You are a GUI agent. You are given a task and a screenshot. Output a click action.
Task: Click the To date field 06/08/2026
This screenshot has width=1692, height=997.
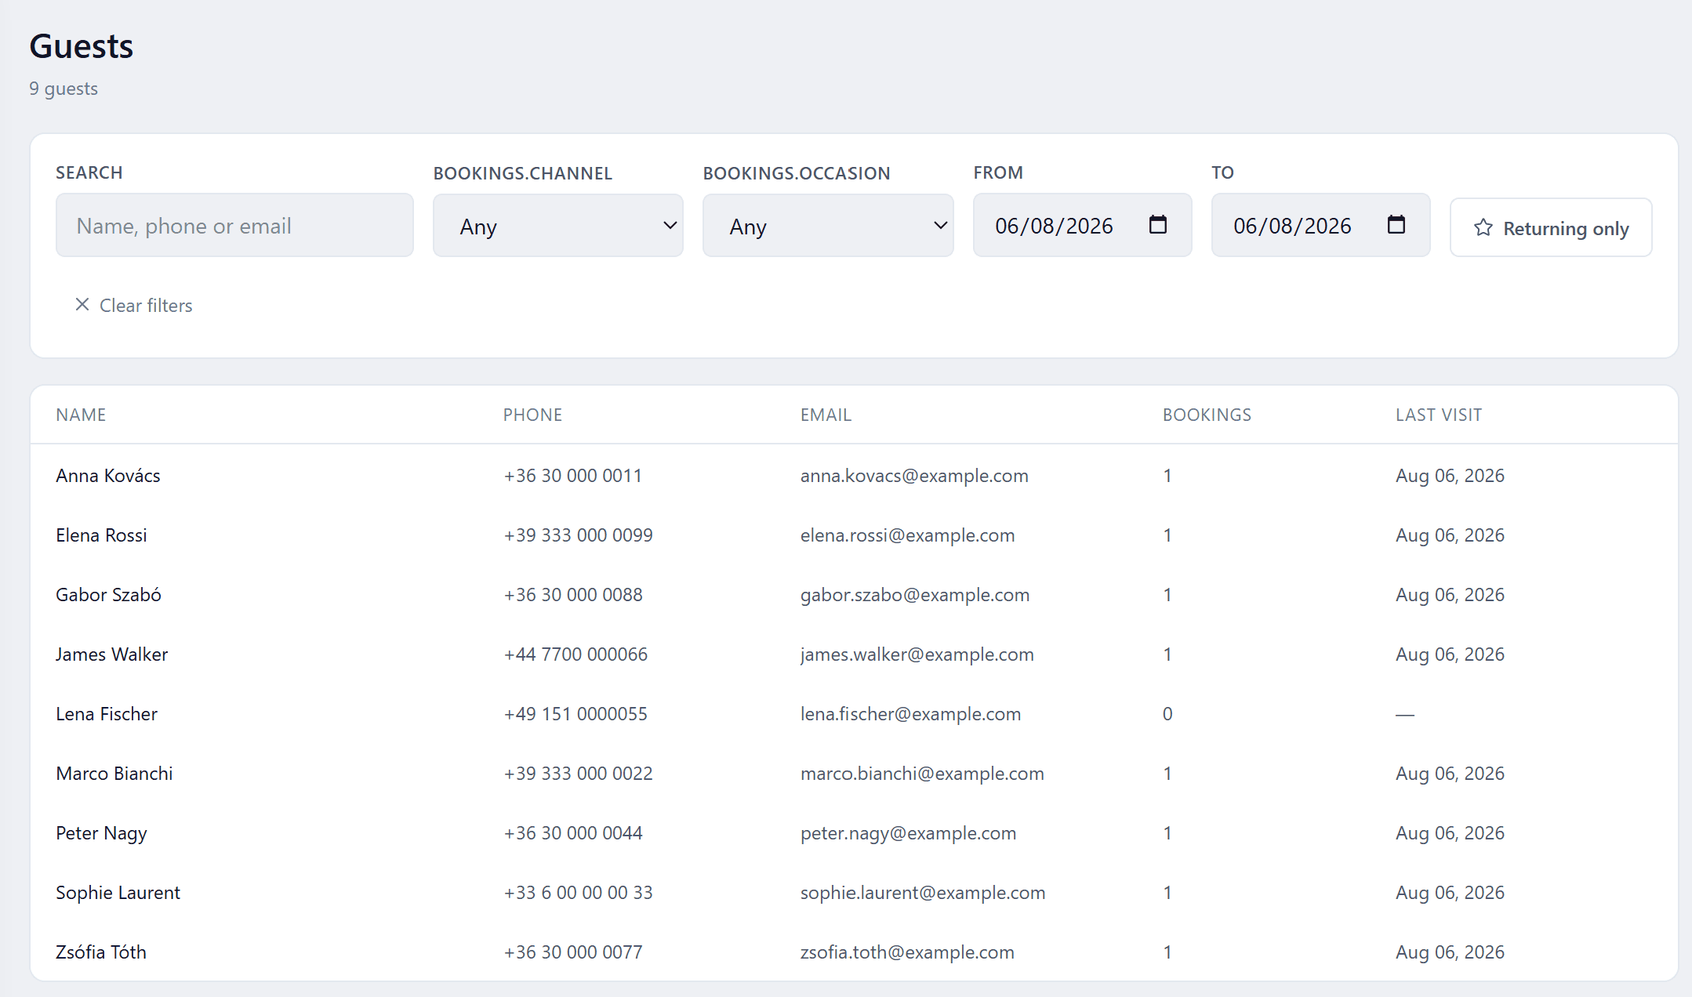(x=1321, y=226)
